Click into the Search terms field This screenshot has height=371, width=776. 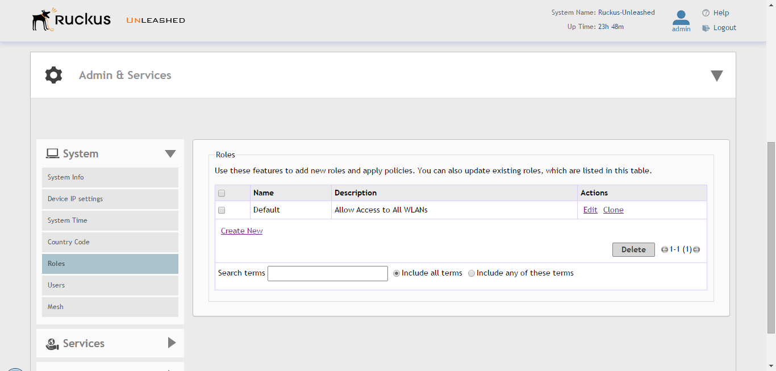pos(327,273)
